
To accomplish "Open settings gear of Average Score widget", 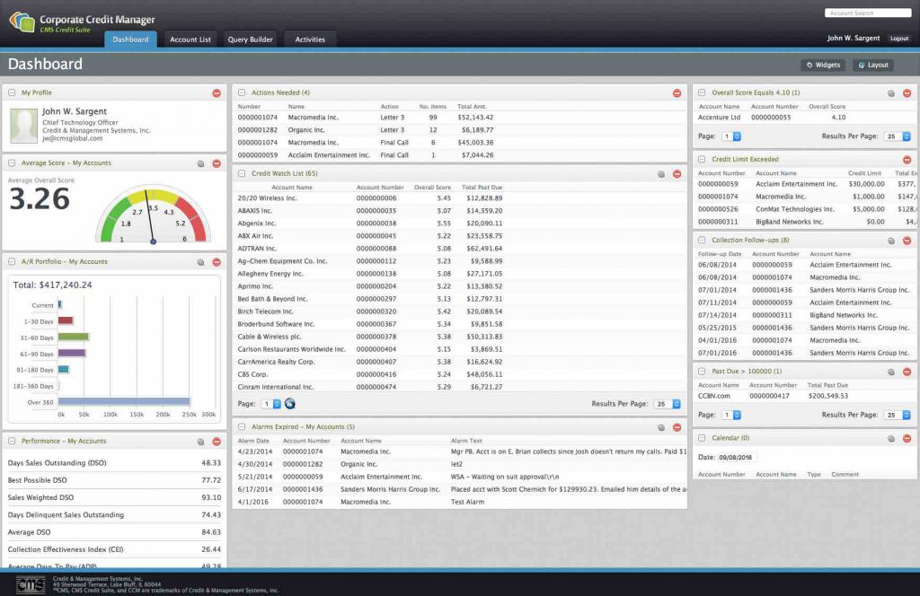I will [200, 163].
